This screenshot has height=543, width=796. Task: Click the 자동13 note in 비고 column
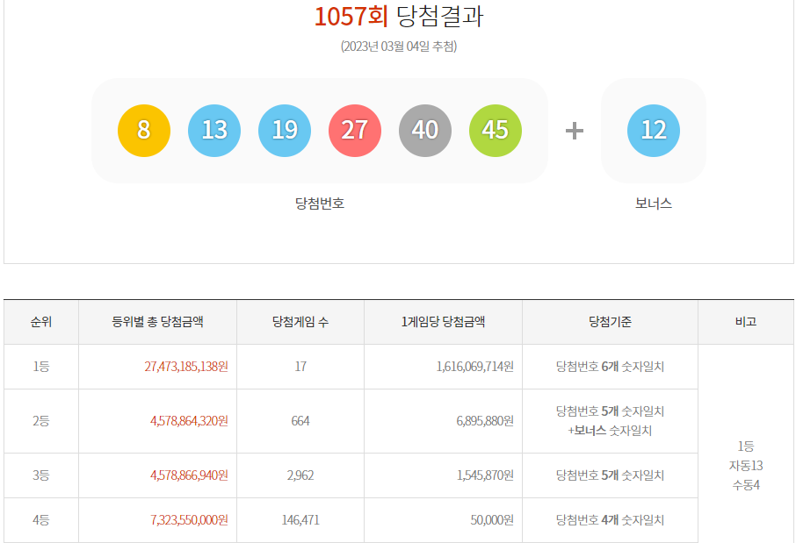click(746, 466)
